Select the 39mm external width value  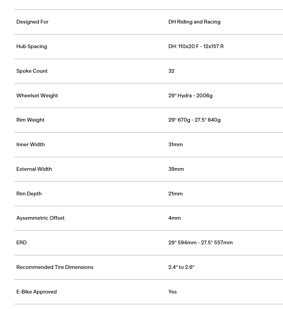pos(176,169)
